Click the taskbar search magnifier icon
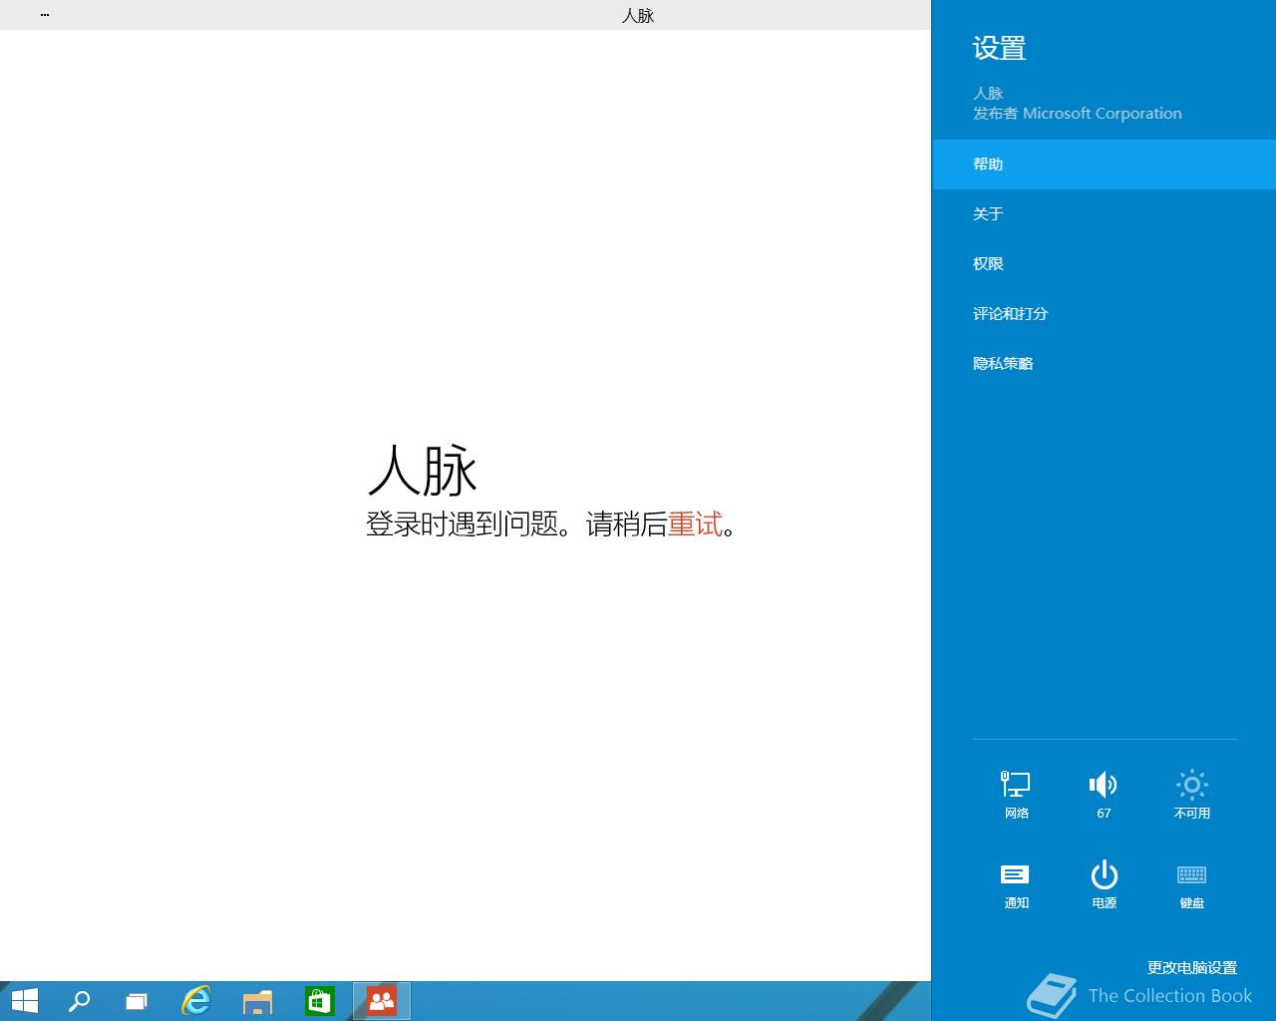This screenshot has width=1276, height=1021. click(x=79, y=1001)
